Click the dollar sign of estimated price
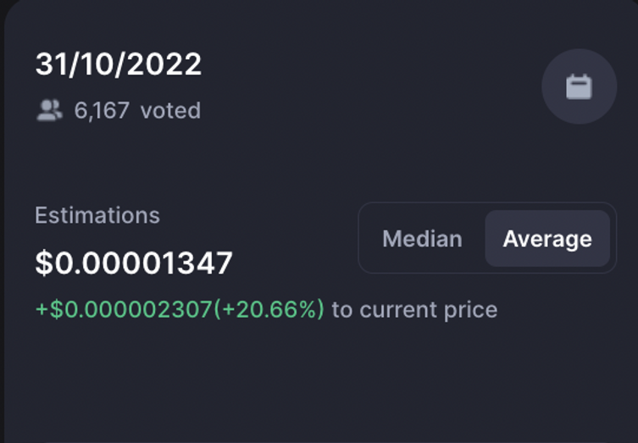Image resolution: width=638 pixels, height=443 pixels. [x=44, y=263]
